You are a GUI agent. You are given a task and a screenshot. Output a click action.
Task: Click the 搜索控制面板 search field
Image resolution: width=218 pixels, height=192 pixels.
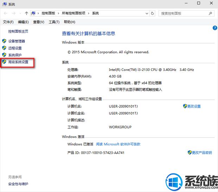(186, 13)
